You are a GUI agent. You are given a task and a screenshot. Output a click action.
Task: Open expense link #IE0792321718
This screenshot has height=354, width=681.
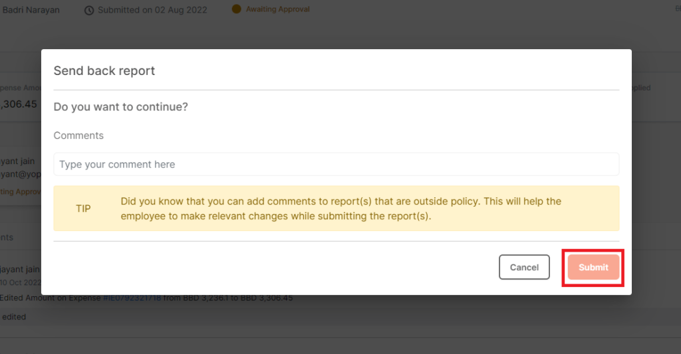tap(132, 298)
